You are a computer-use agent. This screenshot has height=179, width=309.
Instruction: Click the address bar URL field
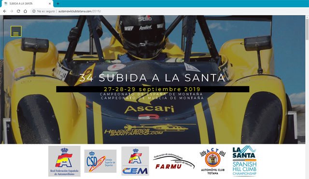coord(79,11)
